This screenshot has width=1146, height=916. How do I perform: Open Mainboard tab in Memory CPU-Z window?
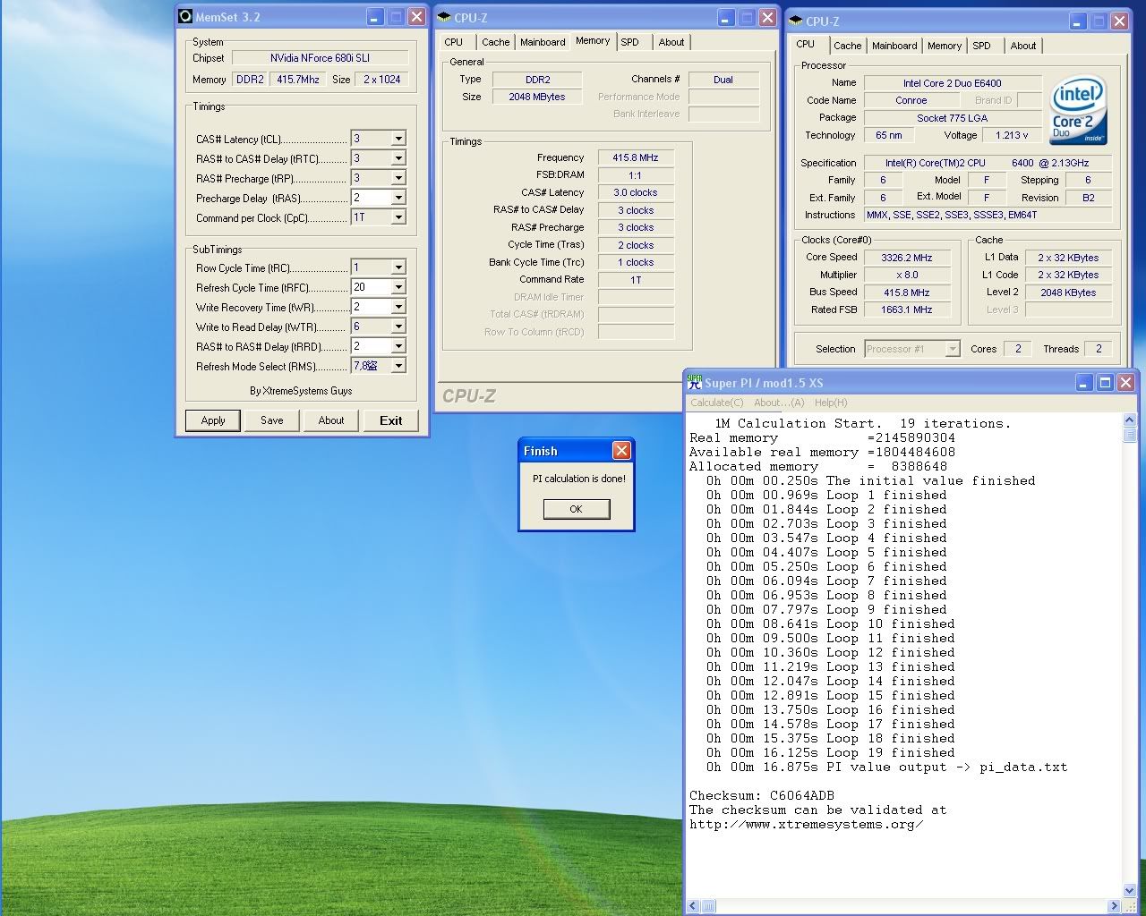coord(543,42)
